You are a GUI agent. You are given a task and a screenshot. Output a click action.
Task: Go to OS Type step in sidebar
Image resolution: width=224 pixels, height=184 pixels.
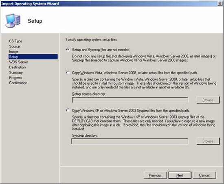pyautogui.click(x=16, y=41)
